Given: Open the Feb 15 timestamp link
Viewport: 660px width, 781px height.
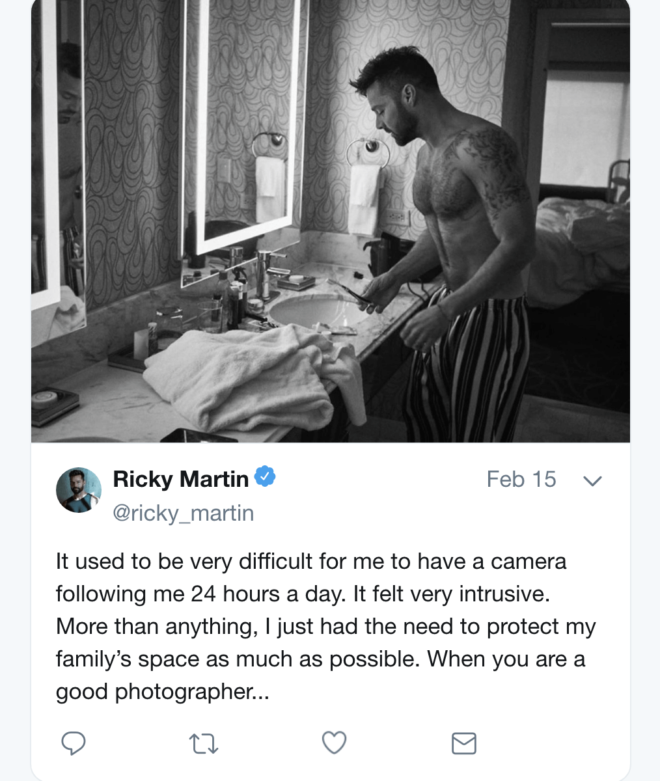Looking at the screenshot, I should click(x=521, y=480).
